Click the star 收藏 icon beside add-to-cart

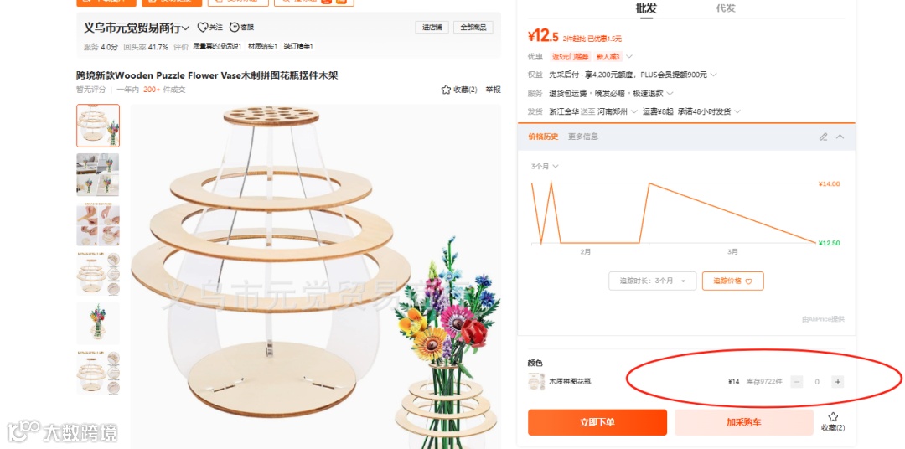(x=833, y=416)
